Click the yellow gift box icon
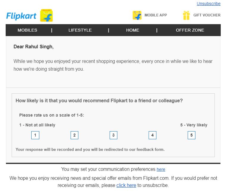The width and height of the screenshot is (227, 192). click(x=186, y=16)
